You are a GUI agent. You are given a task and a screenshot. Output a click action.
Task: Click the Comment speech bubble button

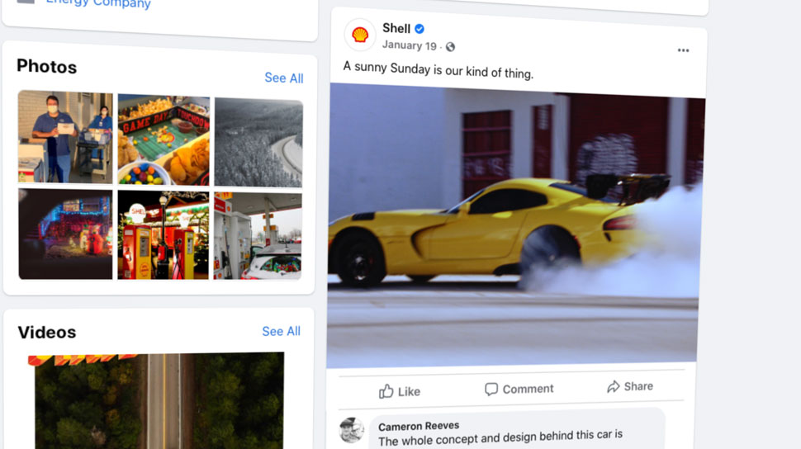click(x=519, y=390)
